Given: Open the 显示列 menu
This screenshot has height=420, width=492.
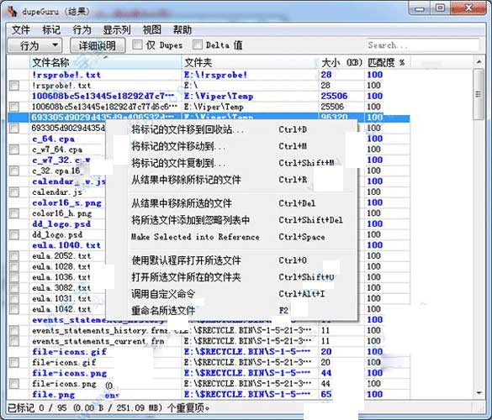Looking at the screenshot, I should pyautogui.click(x=117, y=30).
